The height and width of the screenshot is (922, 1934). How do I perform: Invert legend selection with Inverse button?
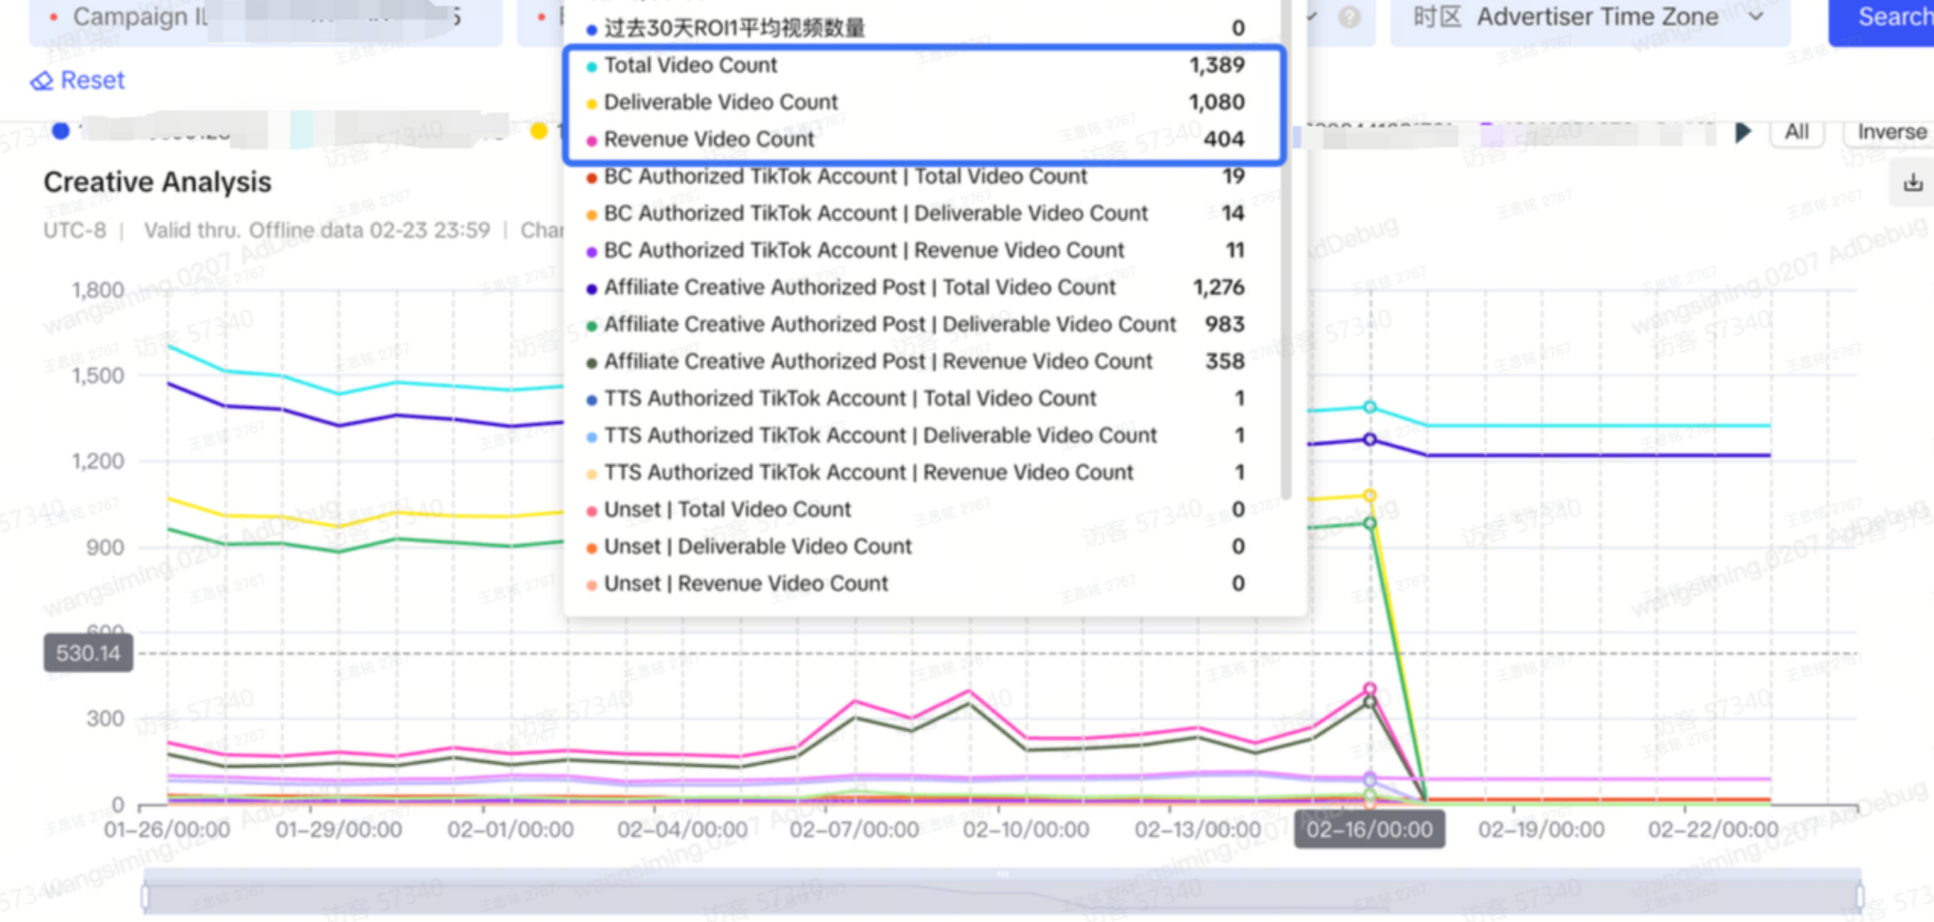coord(1891,132)
